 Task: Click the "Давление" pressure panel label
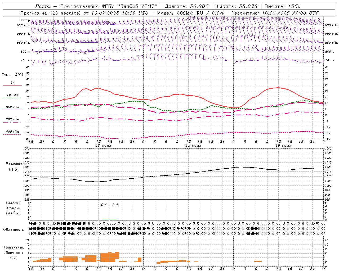coord(14,164)
